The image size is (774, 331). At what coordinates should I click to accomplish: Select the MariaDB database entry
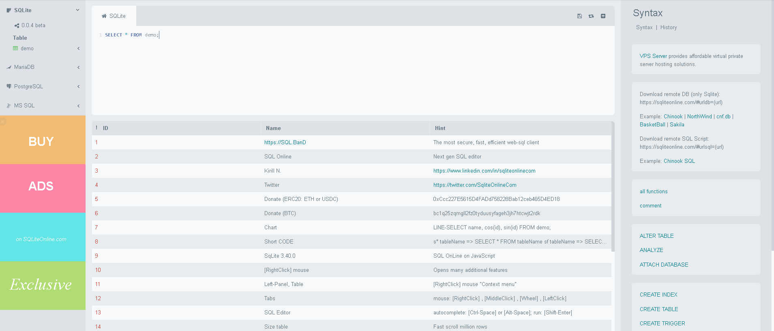tap(24, 67)
